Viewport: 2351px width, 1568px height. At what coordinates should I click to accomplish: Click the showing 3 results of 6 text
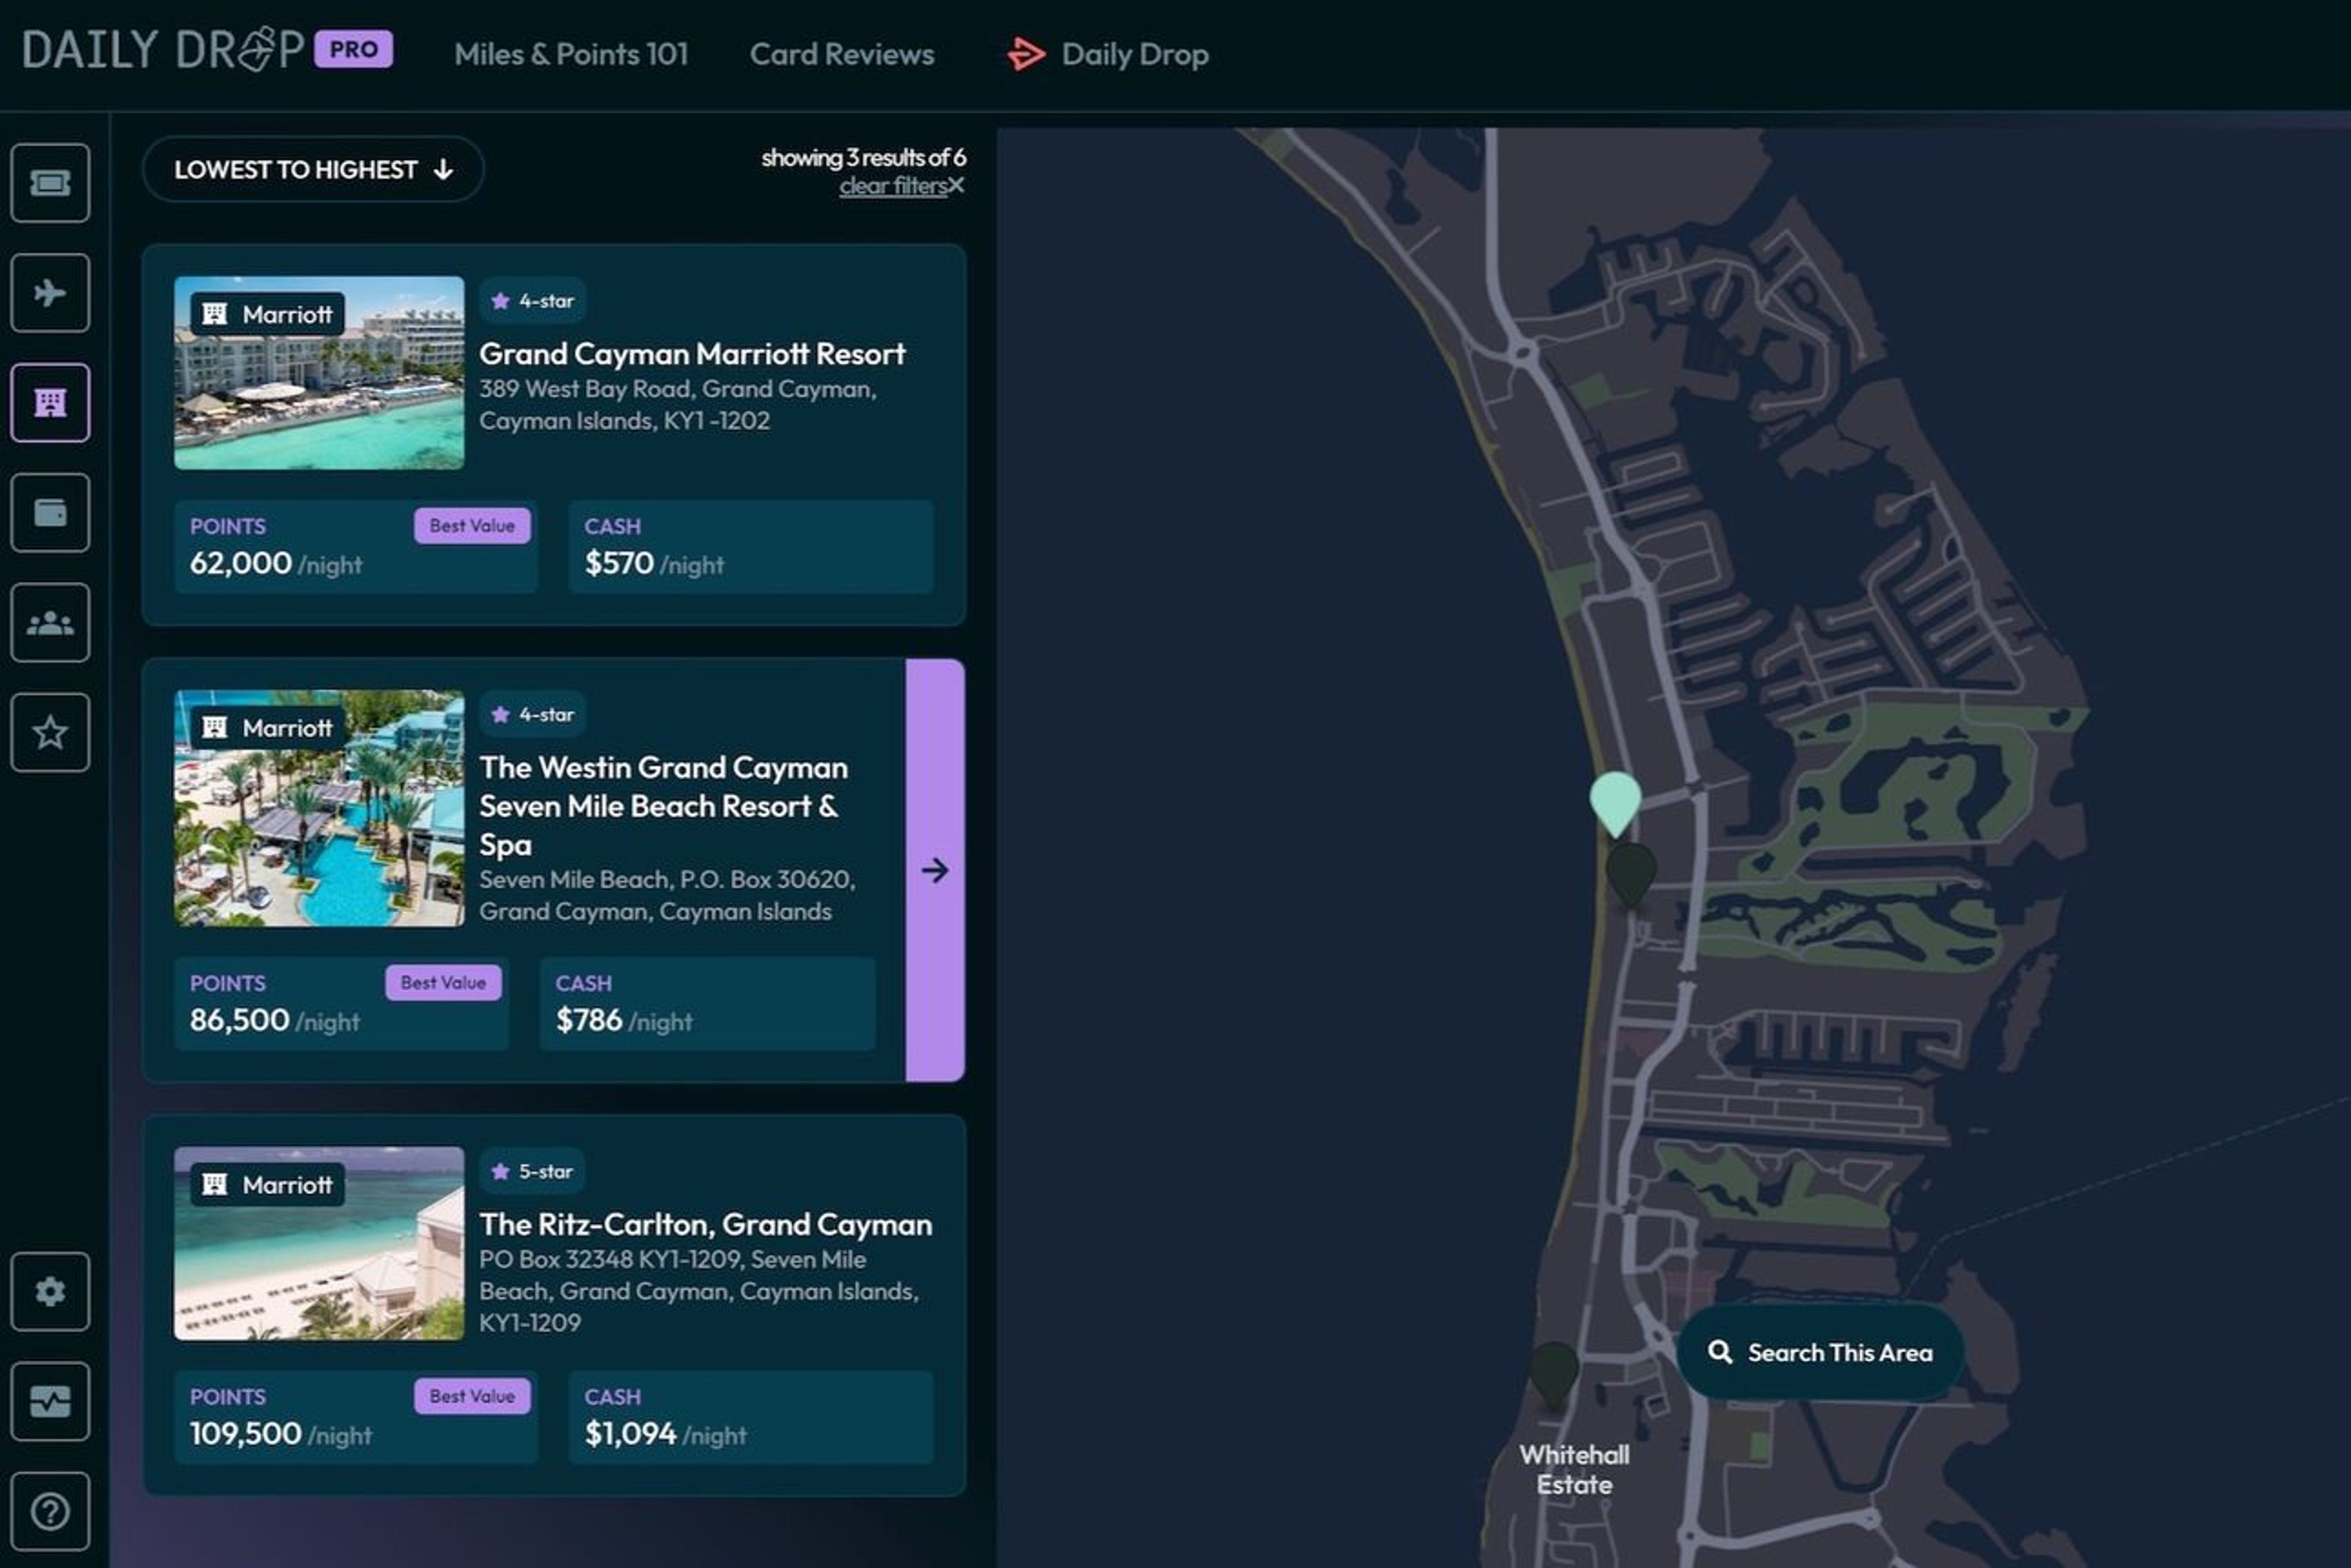tap(863, 157)
